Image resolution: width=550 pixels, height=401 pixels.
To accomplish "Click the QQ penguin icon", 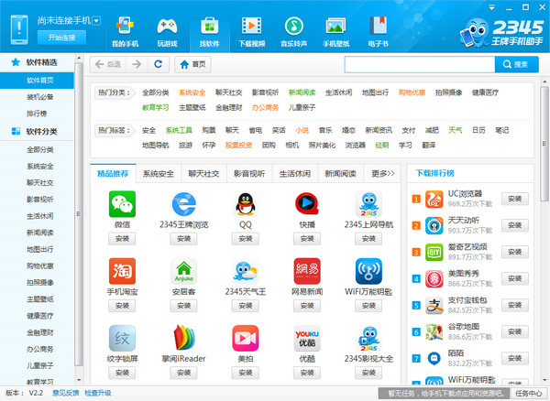I will tap(246, 204).
